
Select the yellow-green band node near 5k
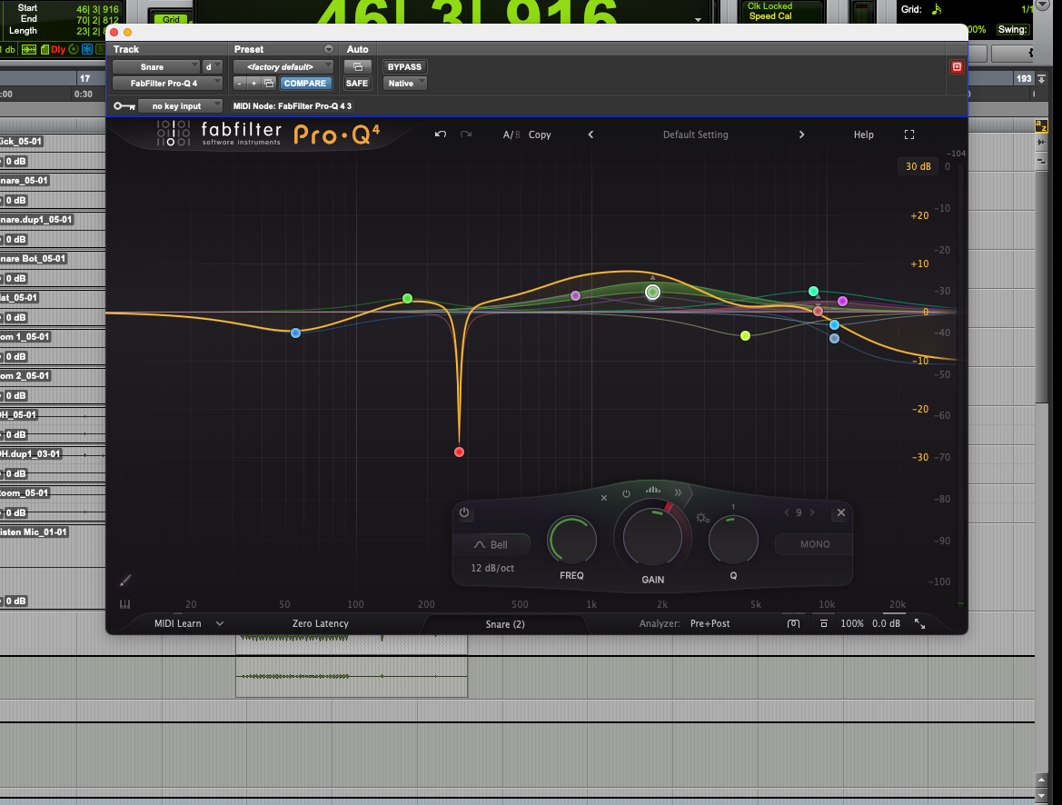[745, 335]
